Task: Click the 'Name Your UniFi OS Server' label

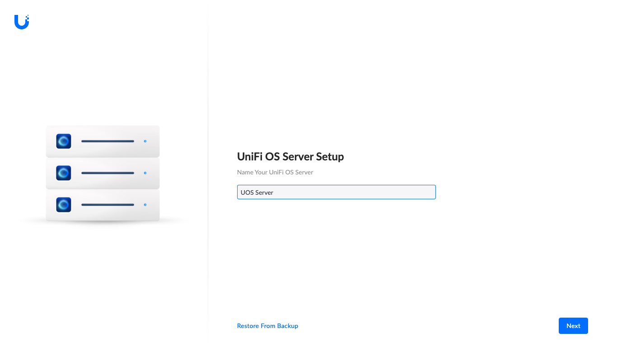Action: 275,172
